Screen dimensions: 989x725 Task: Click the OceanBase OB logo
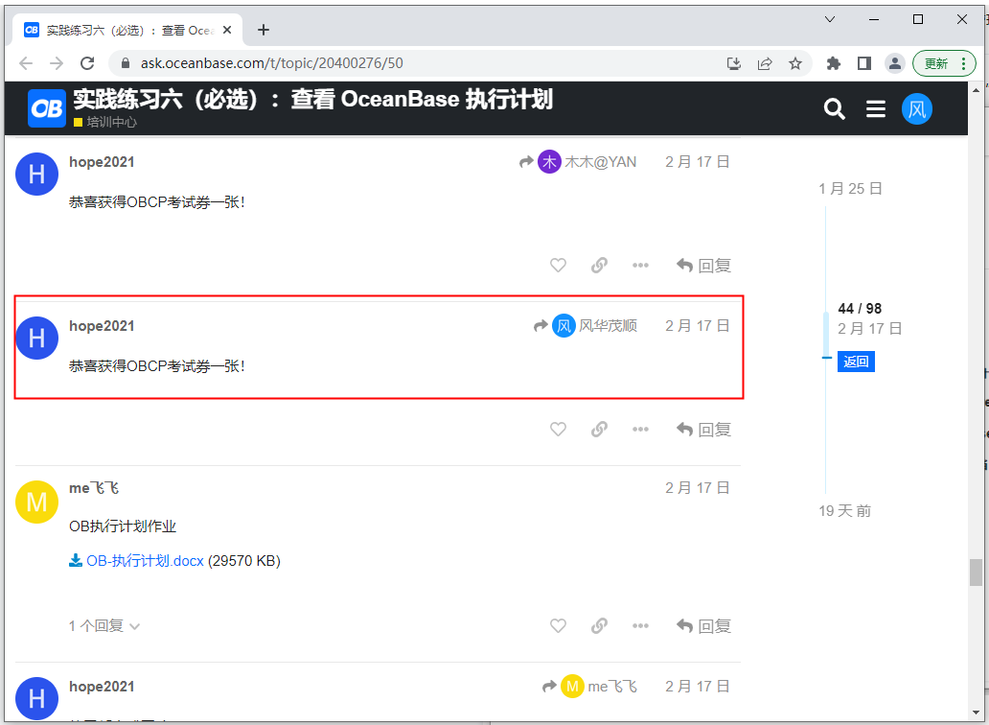pos(47,108)
